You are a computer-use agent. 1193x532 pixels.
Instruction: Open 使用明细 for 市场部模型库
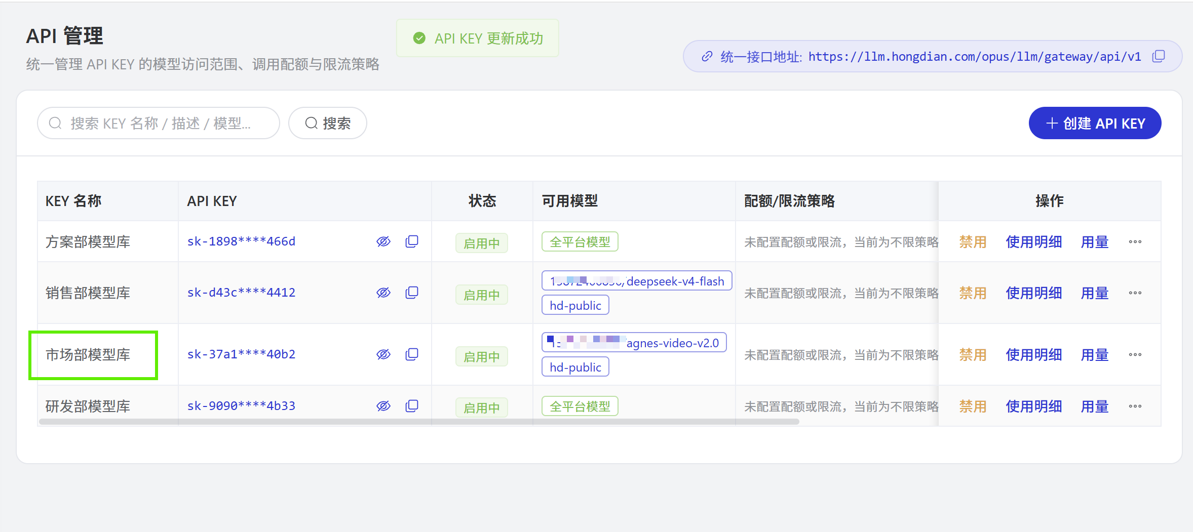point(1034,355)
